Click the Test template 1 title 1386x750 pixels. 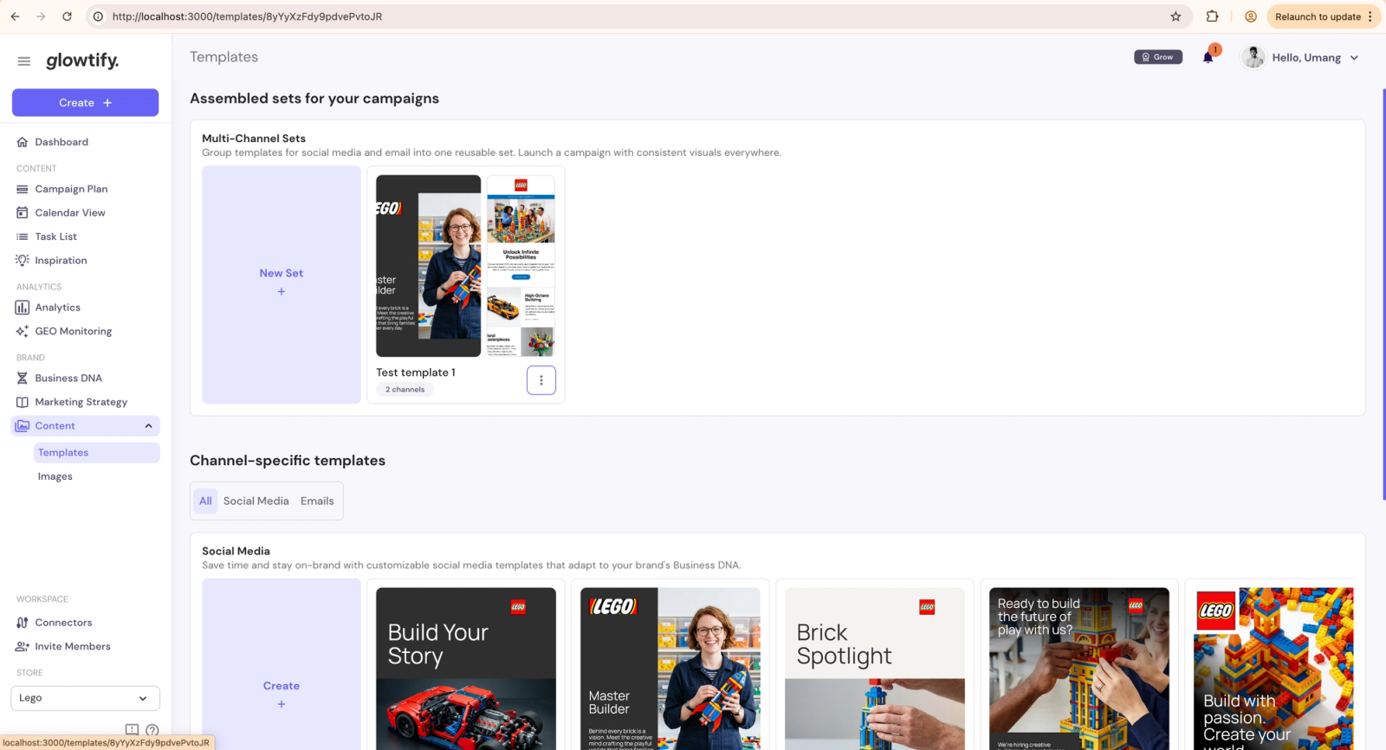coord(416,372)
